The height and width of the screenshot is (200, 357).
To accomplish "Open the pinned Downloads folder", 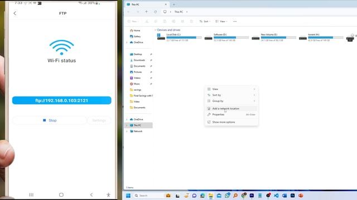I will tap(138, 60).
